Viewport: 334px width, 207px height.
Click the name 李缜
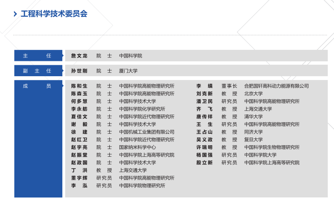pos(205,86)
